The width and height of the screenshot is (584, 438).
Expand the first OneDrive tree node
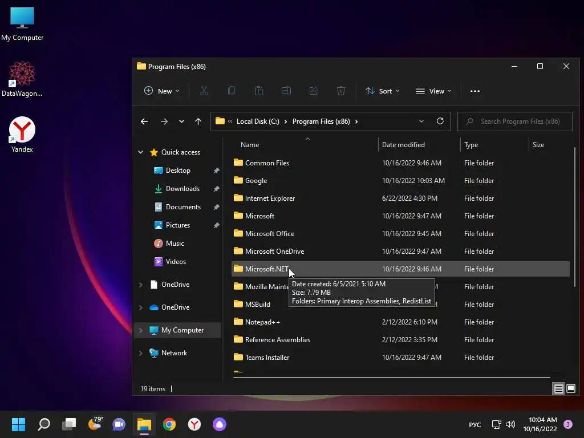pos(141,285)
